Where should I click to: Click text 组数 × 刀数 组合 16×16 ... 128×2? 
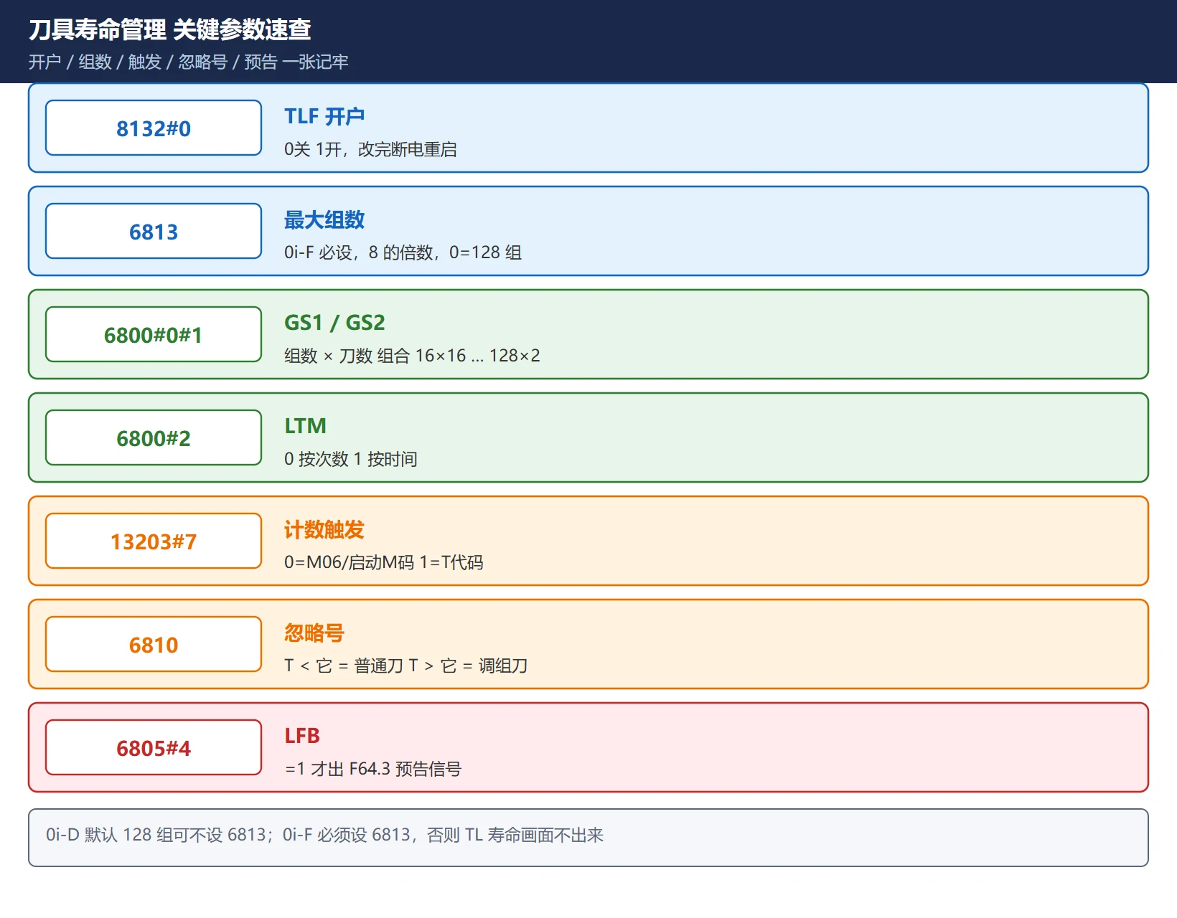[412, 356]
